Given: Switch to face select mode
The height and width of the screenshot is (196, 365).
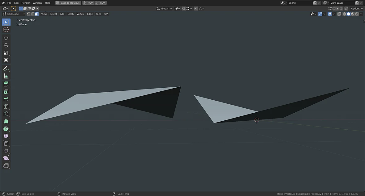Looking at the screenshot, I should tap(36, 14).
